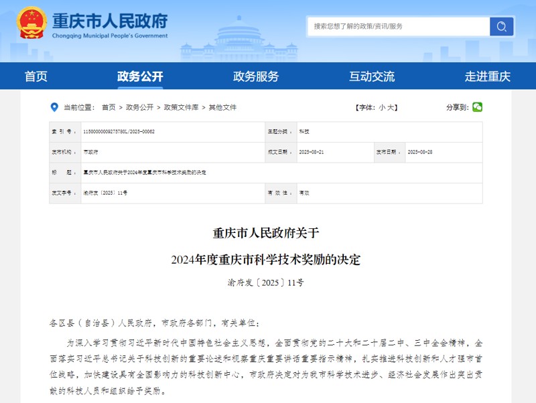Click the national emblem logo

[31, 23]
